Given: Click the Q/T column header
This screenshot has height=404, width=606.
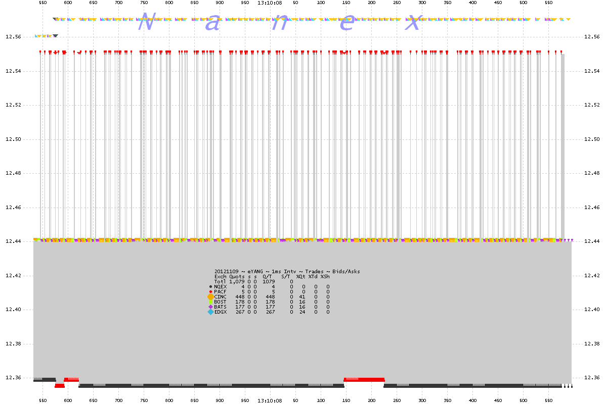Looking at the screenshot, I should pyautogui.click(x=268, y=277).
